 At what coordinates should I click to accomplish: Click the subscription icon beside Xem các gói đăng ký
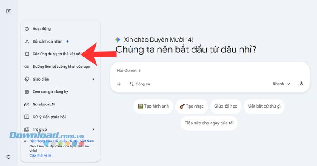[x=27, y=92]
